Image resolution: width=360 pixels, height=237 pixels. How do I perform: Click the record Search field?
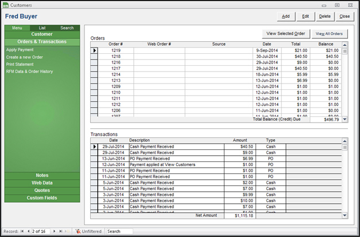(x=119, y=231)
